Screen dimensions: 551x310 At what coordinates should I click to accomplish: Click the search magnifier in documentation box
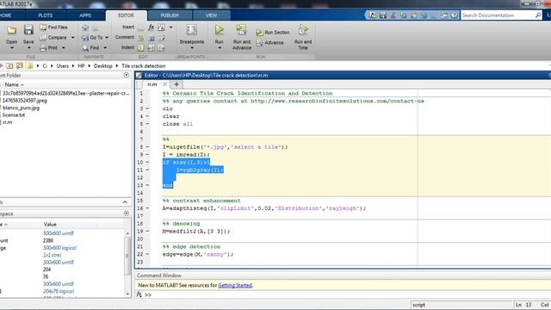pos(538,15)
